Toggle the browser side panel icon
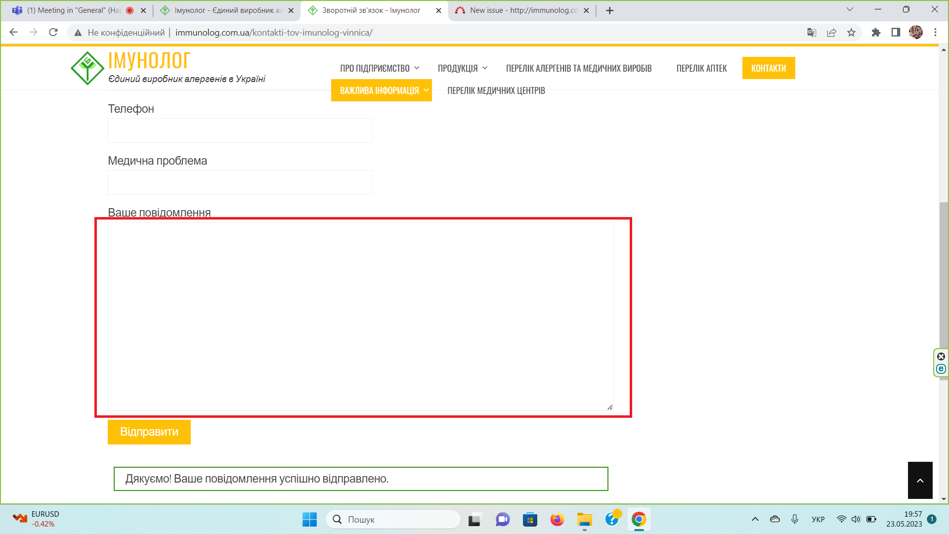This screenshot has width=949, height=534. [896, 33]
